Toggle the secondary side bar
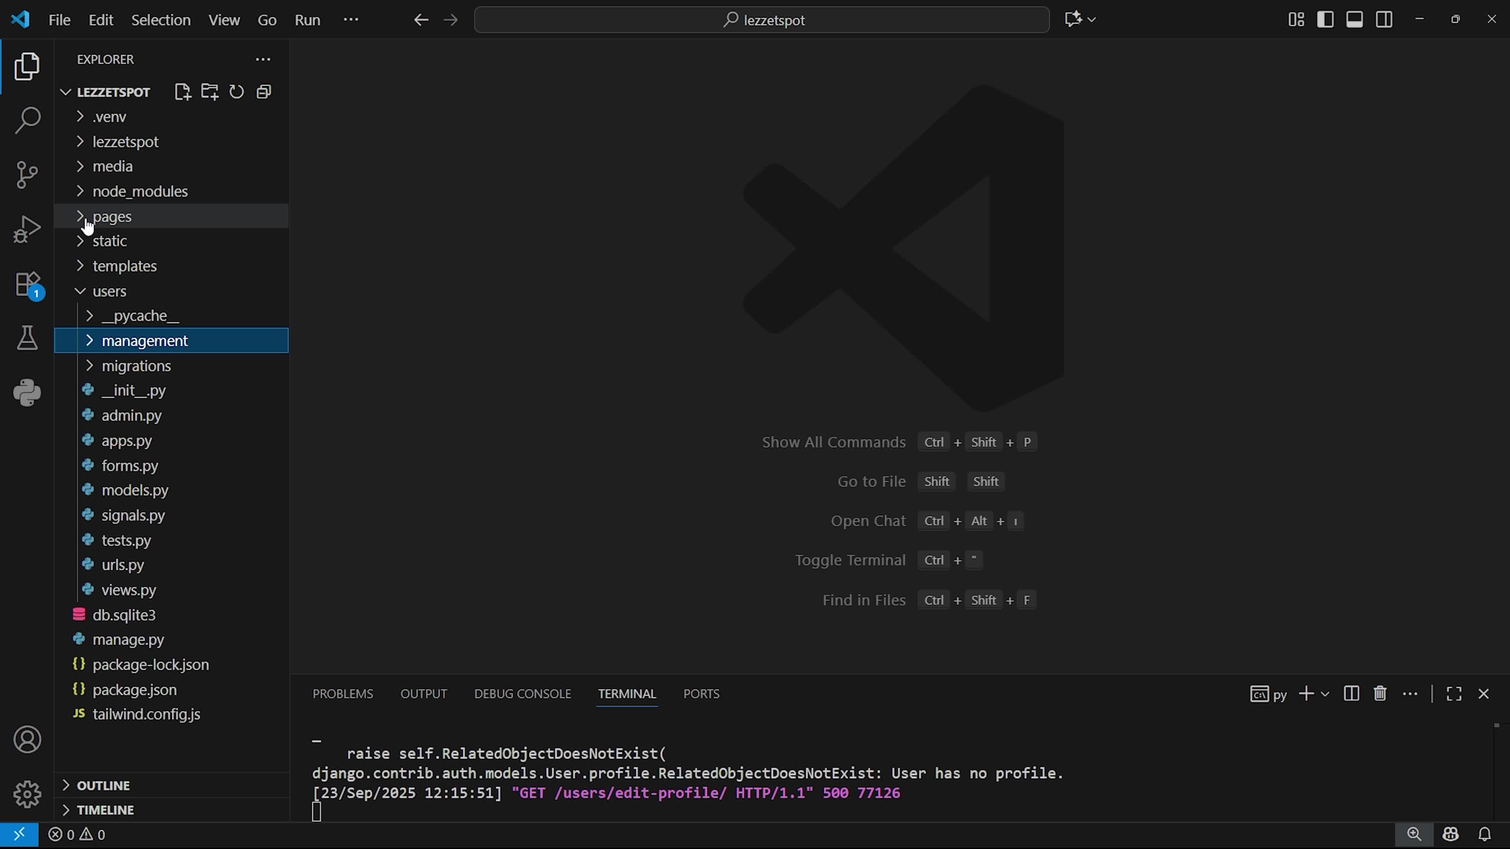Screen dimensions: 1510x849 tap(1384, 19)
